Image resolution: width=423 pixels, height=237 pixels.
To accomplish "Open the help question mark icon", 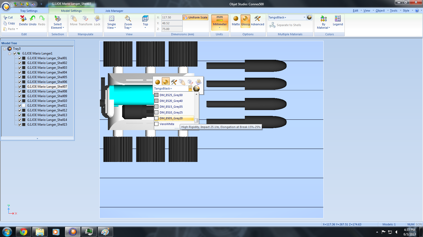I will pyautogui.click(x=417, y=11).
